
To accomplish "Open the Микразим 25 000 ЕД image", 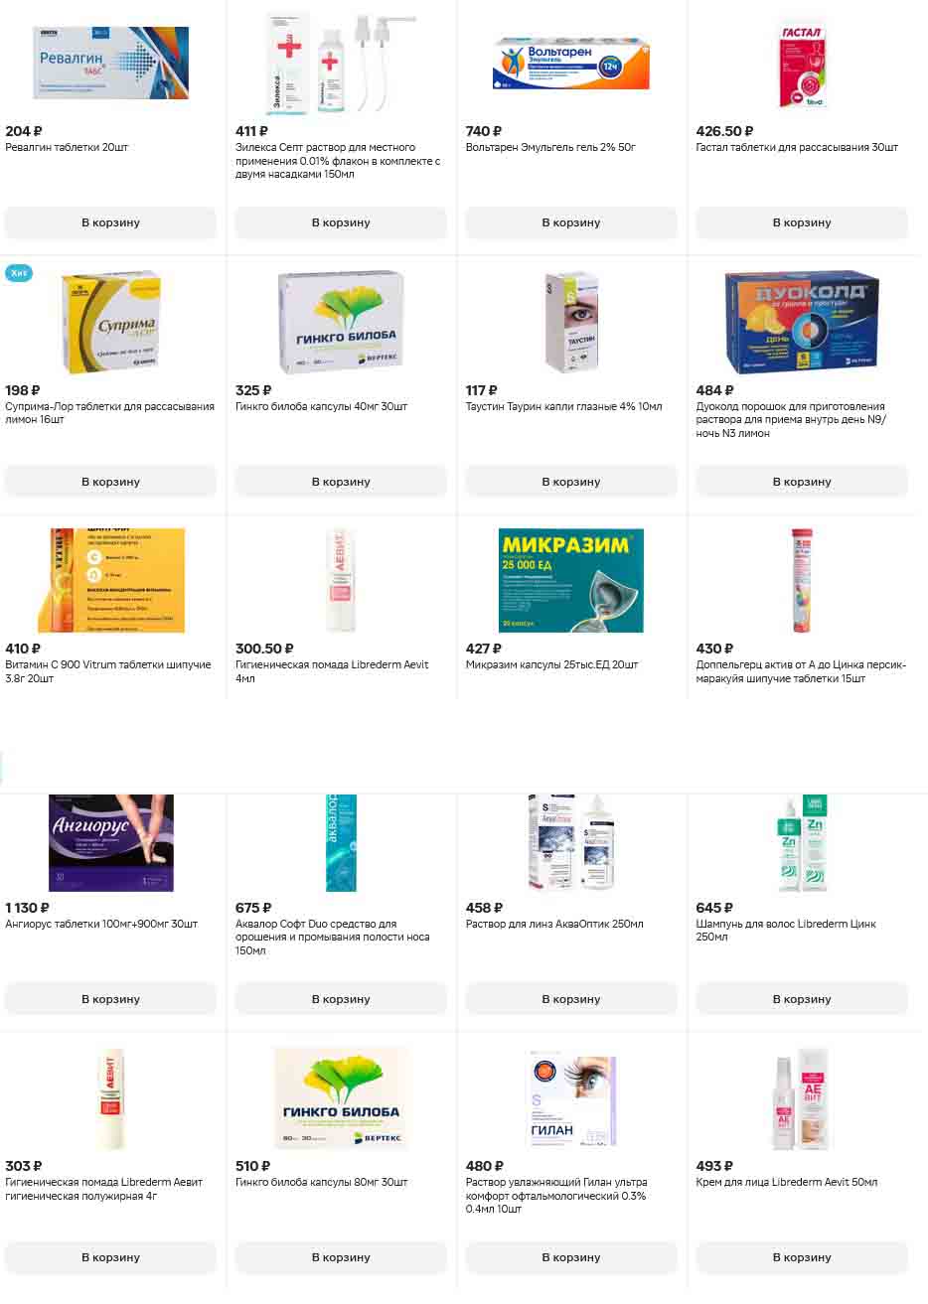I will (571, 580).
